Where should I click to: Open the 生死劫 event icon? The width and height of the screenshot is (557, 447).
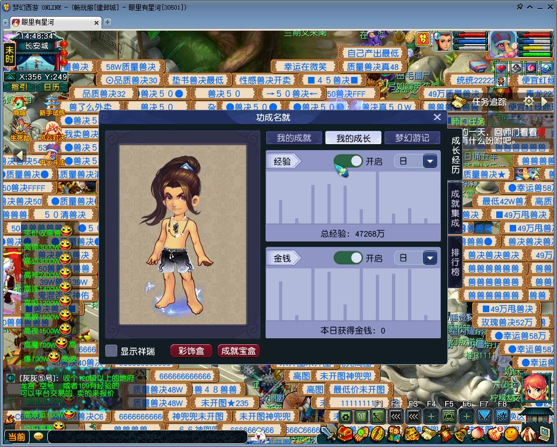[21, 129]
